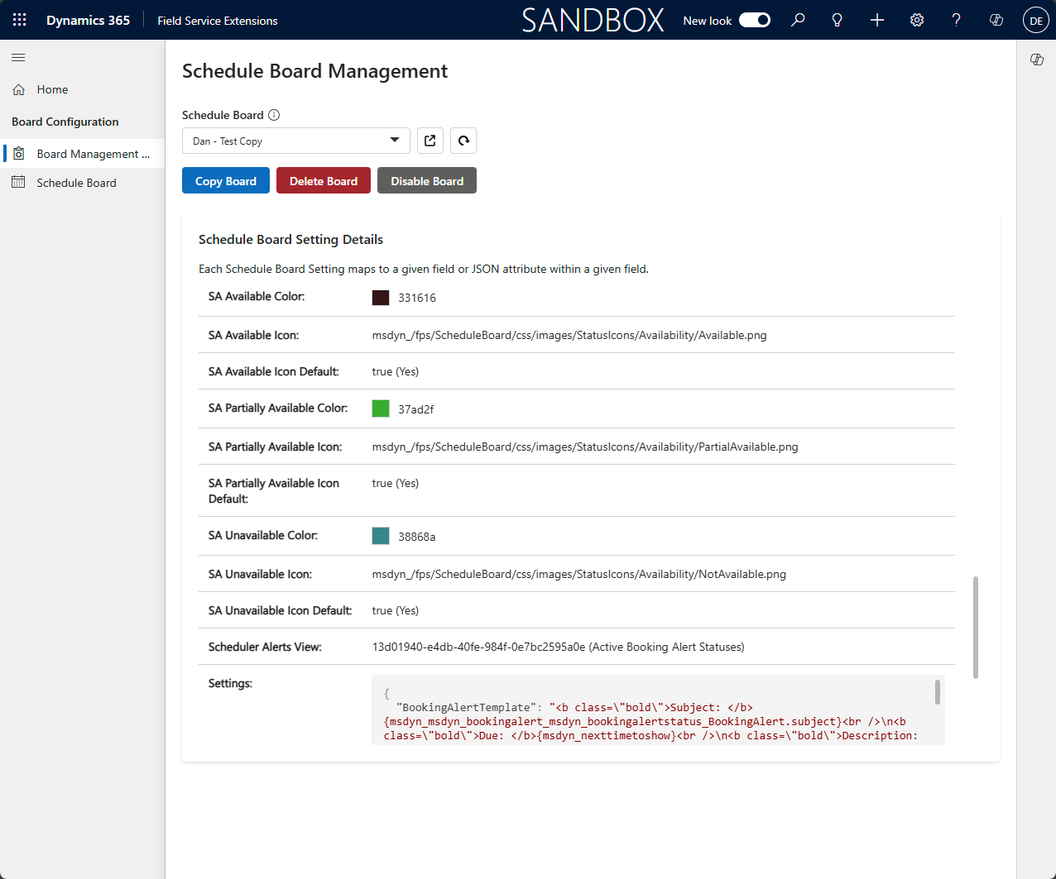The height and width of the screenshot is (879, 1056).
Task: Expand the Schedule Board dropdown
Action: 296,141
